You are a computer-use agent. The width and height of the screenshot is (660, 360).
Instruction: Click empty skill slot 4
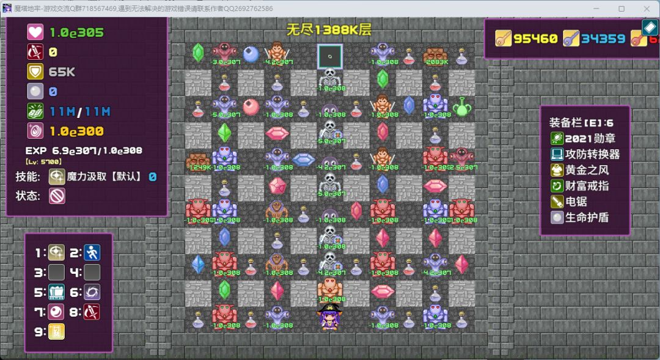(x=92, y=273)
